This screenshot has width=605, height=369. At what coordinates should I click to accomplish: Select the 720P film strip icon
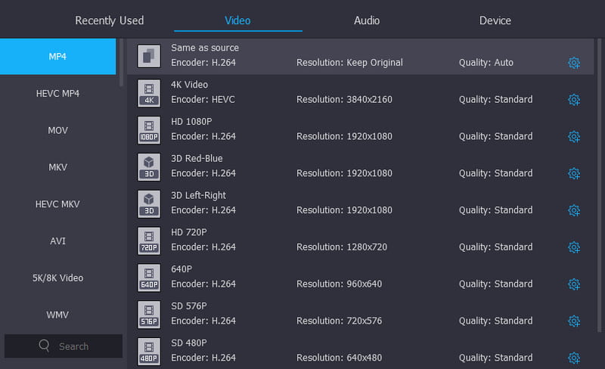coord(149,240)
